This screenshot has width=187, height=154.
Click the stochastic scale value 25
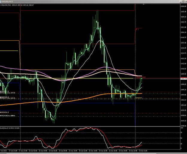click(x=182, y=144)
